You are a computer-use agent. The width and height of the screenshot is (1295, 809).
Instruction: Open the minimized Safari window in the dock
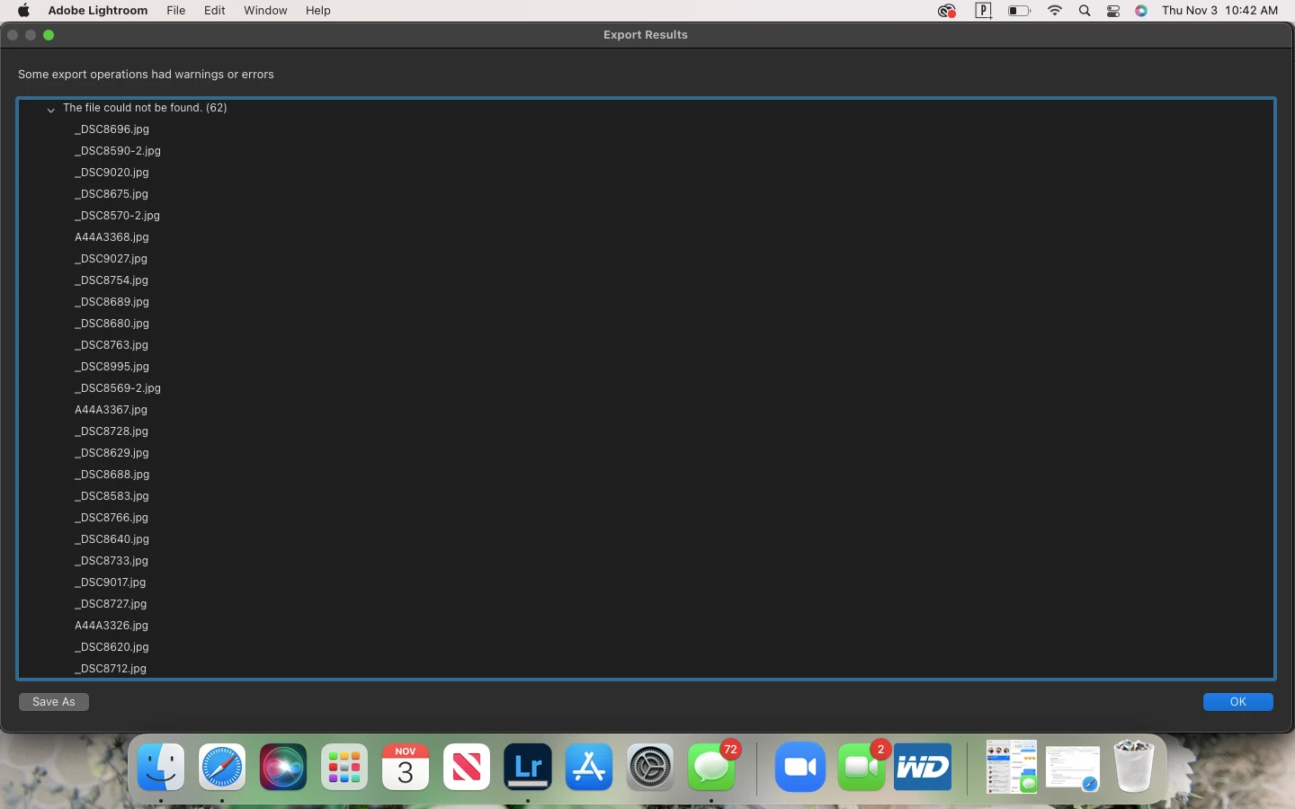click(x=1073, y=769)
